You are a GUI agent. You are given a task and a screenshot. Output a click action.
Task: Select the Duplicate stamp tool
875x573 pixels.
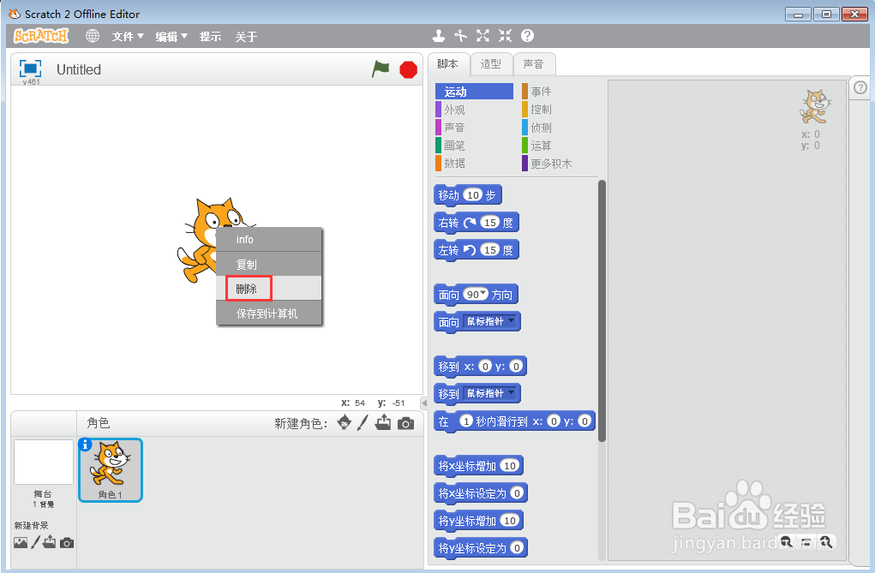pos(439,36)
